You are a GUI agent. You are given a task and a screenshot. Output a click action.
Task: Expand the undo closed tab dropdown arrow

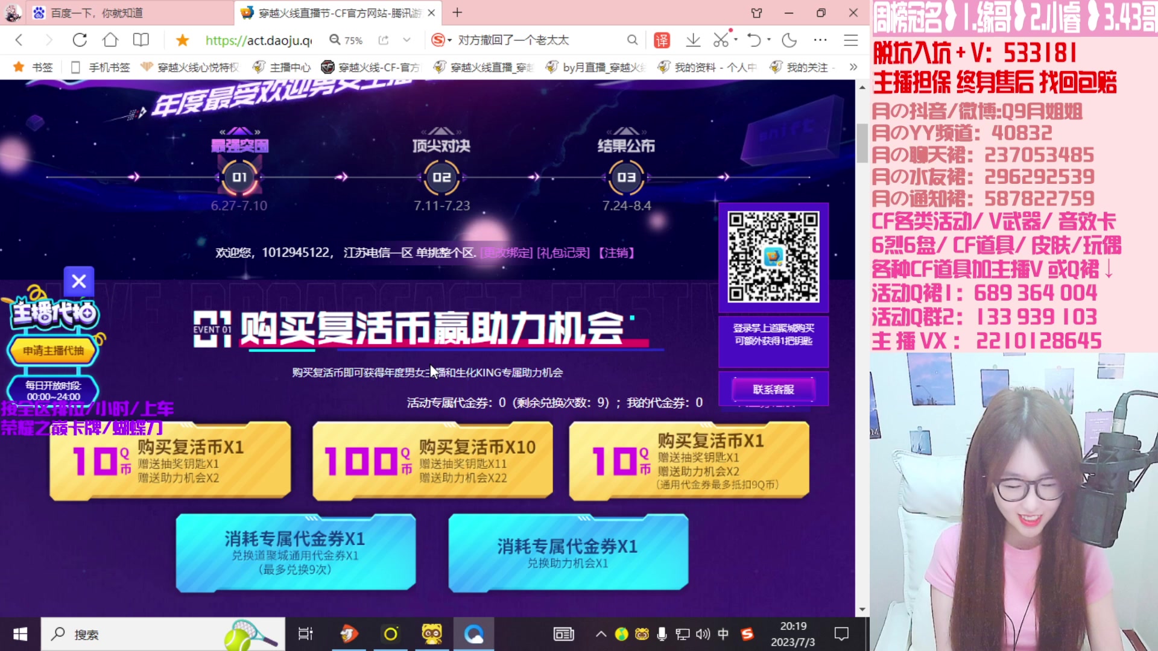pos(769,40)
